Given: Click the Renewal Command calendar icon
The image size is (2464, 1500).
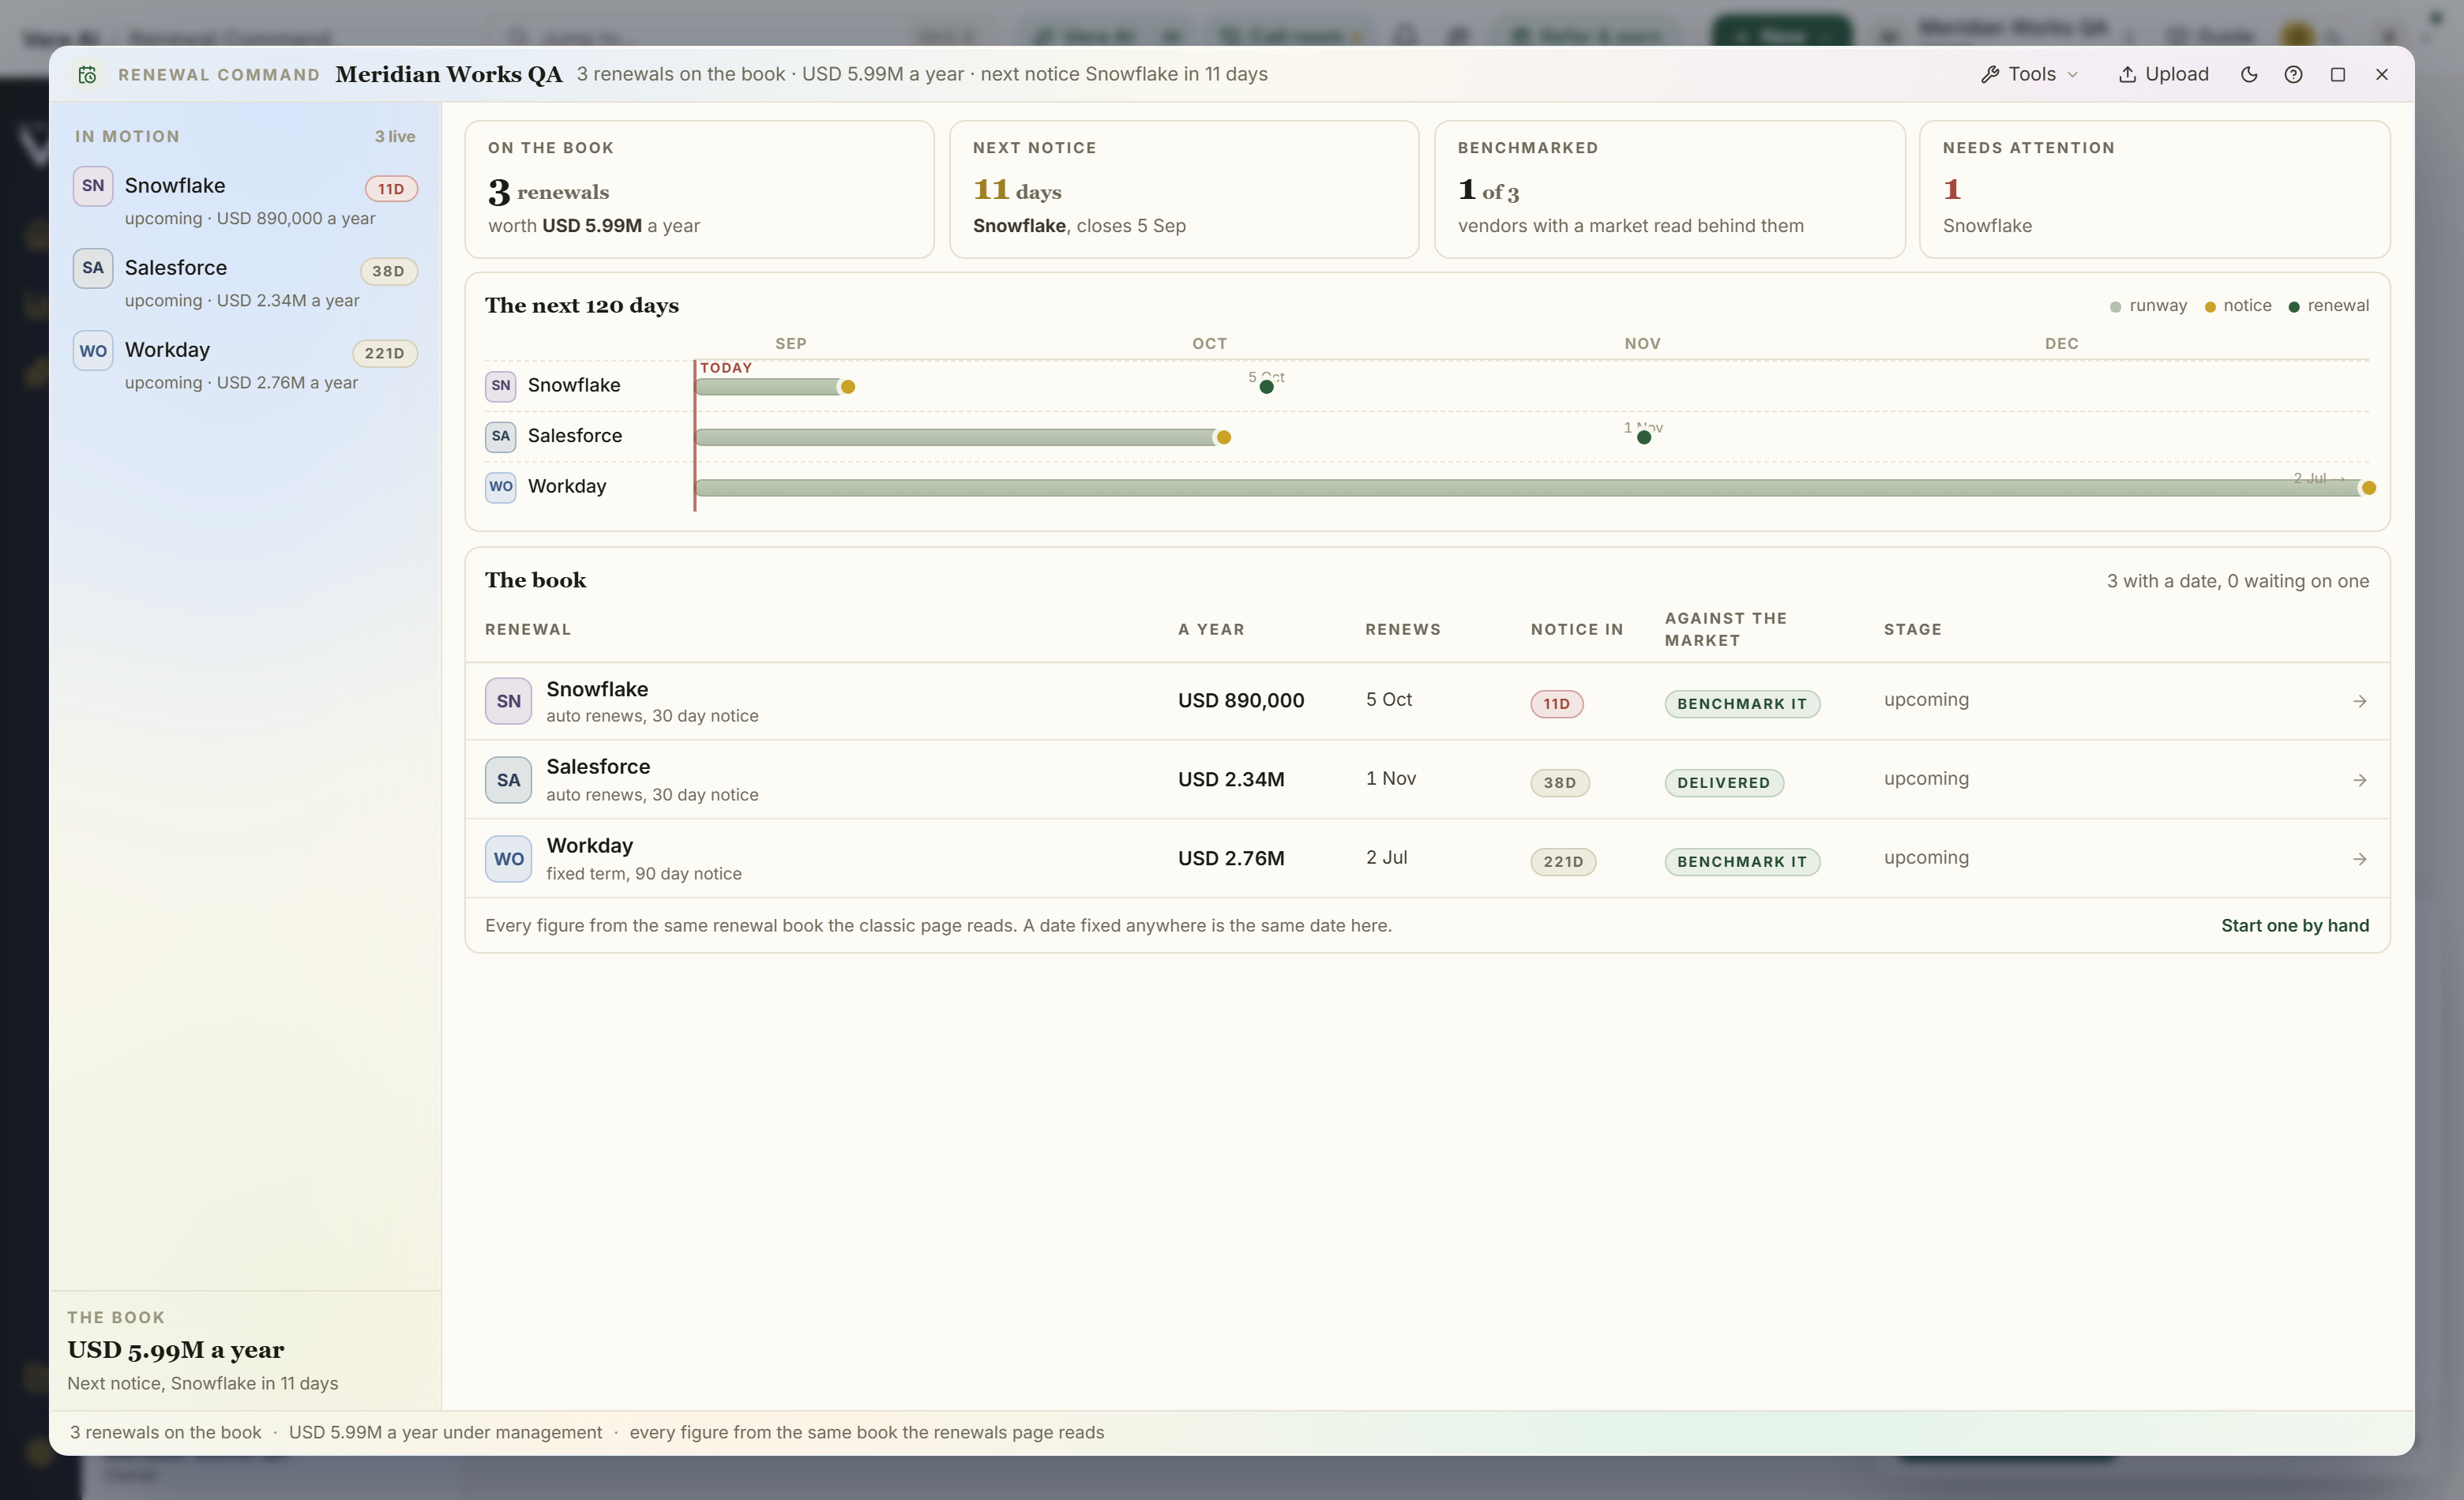Looking at the screenshot, I should (87, 75).
